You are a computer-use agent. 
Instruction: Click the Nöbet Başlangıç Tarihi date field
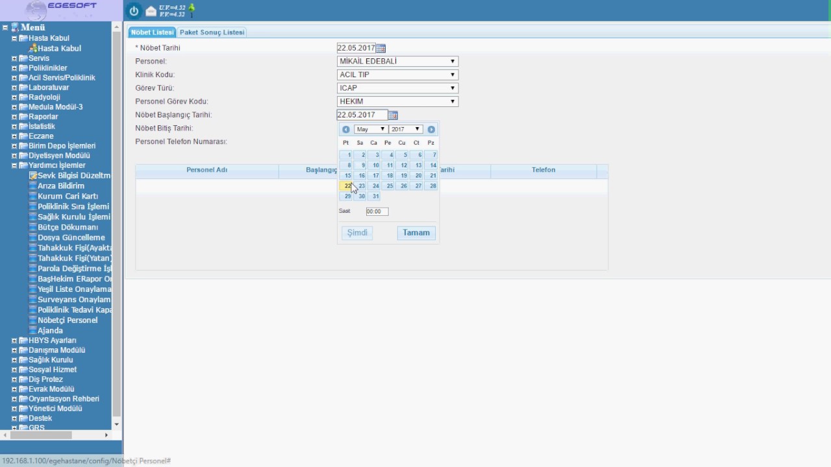pos(362,115)
